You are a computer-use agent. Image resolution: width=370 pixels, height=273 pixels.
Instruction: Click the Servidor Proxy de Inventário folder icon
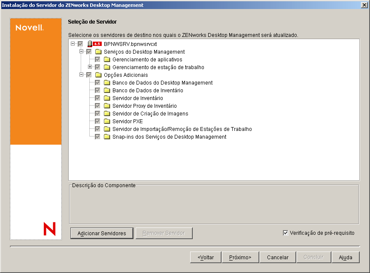107,106
